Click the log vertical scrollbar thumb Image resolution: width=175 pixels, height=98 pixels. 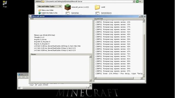point(144,54)
